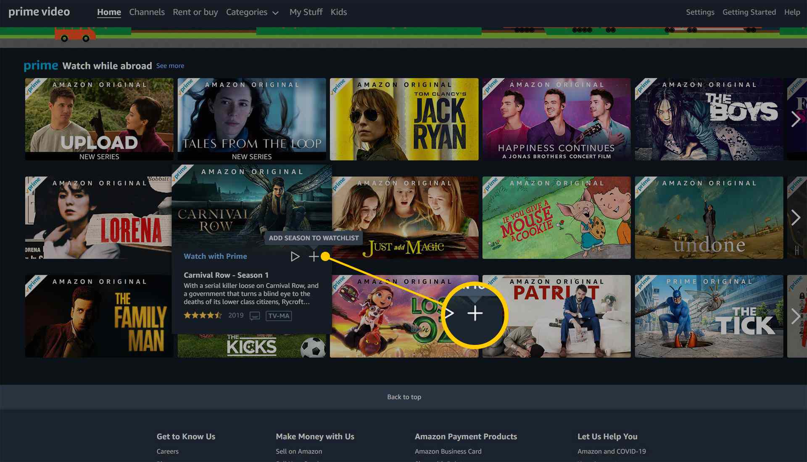
Task: Click Back to top page link
Action: pos(403,397)
